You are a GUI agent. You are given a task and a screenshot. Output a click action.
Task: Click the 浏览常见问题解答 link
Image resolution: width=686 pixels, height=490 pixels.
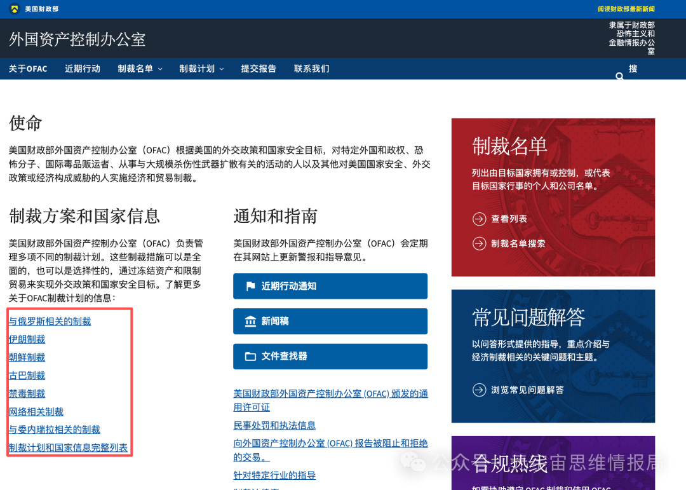pyautogui.click(x=527, y=390)
